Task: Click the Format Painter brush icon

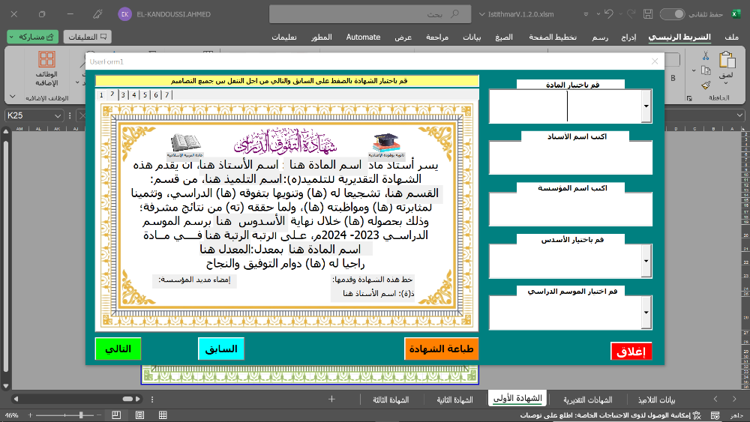Action: (x=706, y=85)
